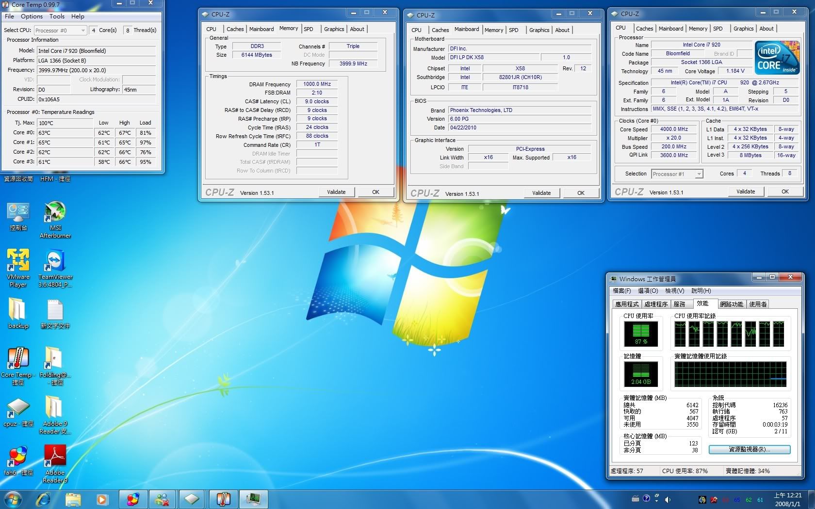Open the Windows Start orb
Screen dimensions: 815x509
pos(13,499)
